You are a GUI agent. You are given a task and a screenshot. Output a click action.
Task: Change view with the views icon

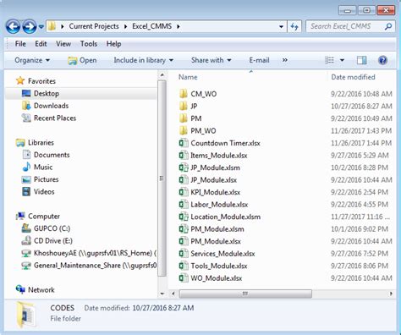[329, 60]
